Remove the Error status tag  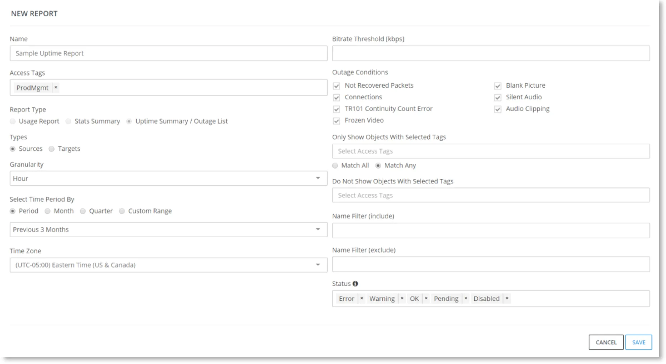pyautogui.click(x=362, y=298)
